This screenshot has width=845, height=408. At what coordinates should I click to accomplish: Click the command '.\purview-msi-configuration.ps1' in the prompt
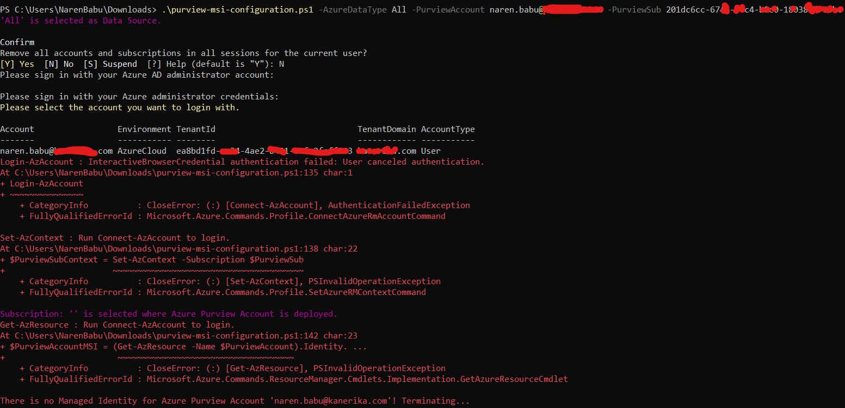[237, 10]
